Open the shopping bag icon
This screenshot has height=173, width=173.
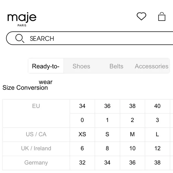coord(162,16)
